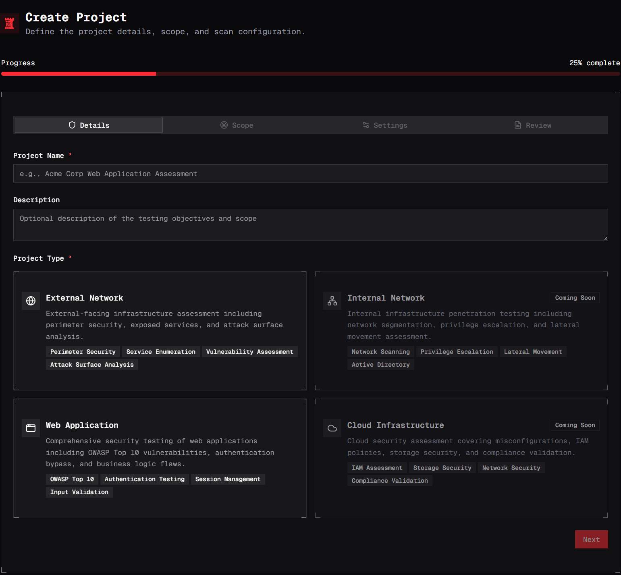Click the target icon in Scope tab
Screen dimensions: 621x575
pyautogui.click(x=224, y=125)
